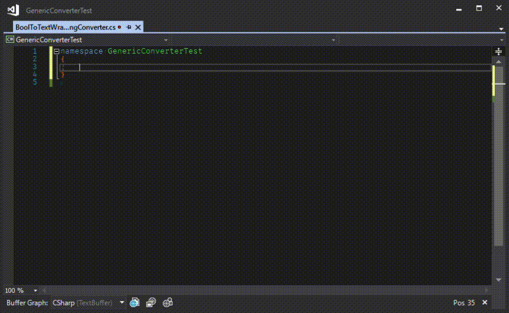Collapse the namespace GenericConverterTest outlining region
This screenshot has height=313, width=509.
(57, 51)
